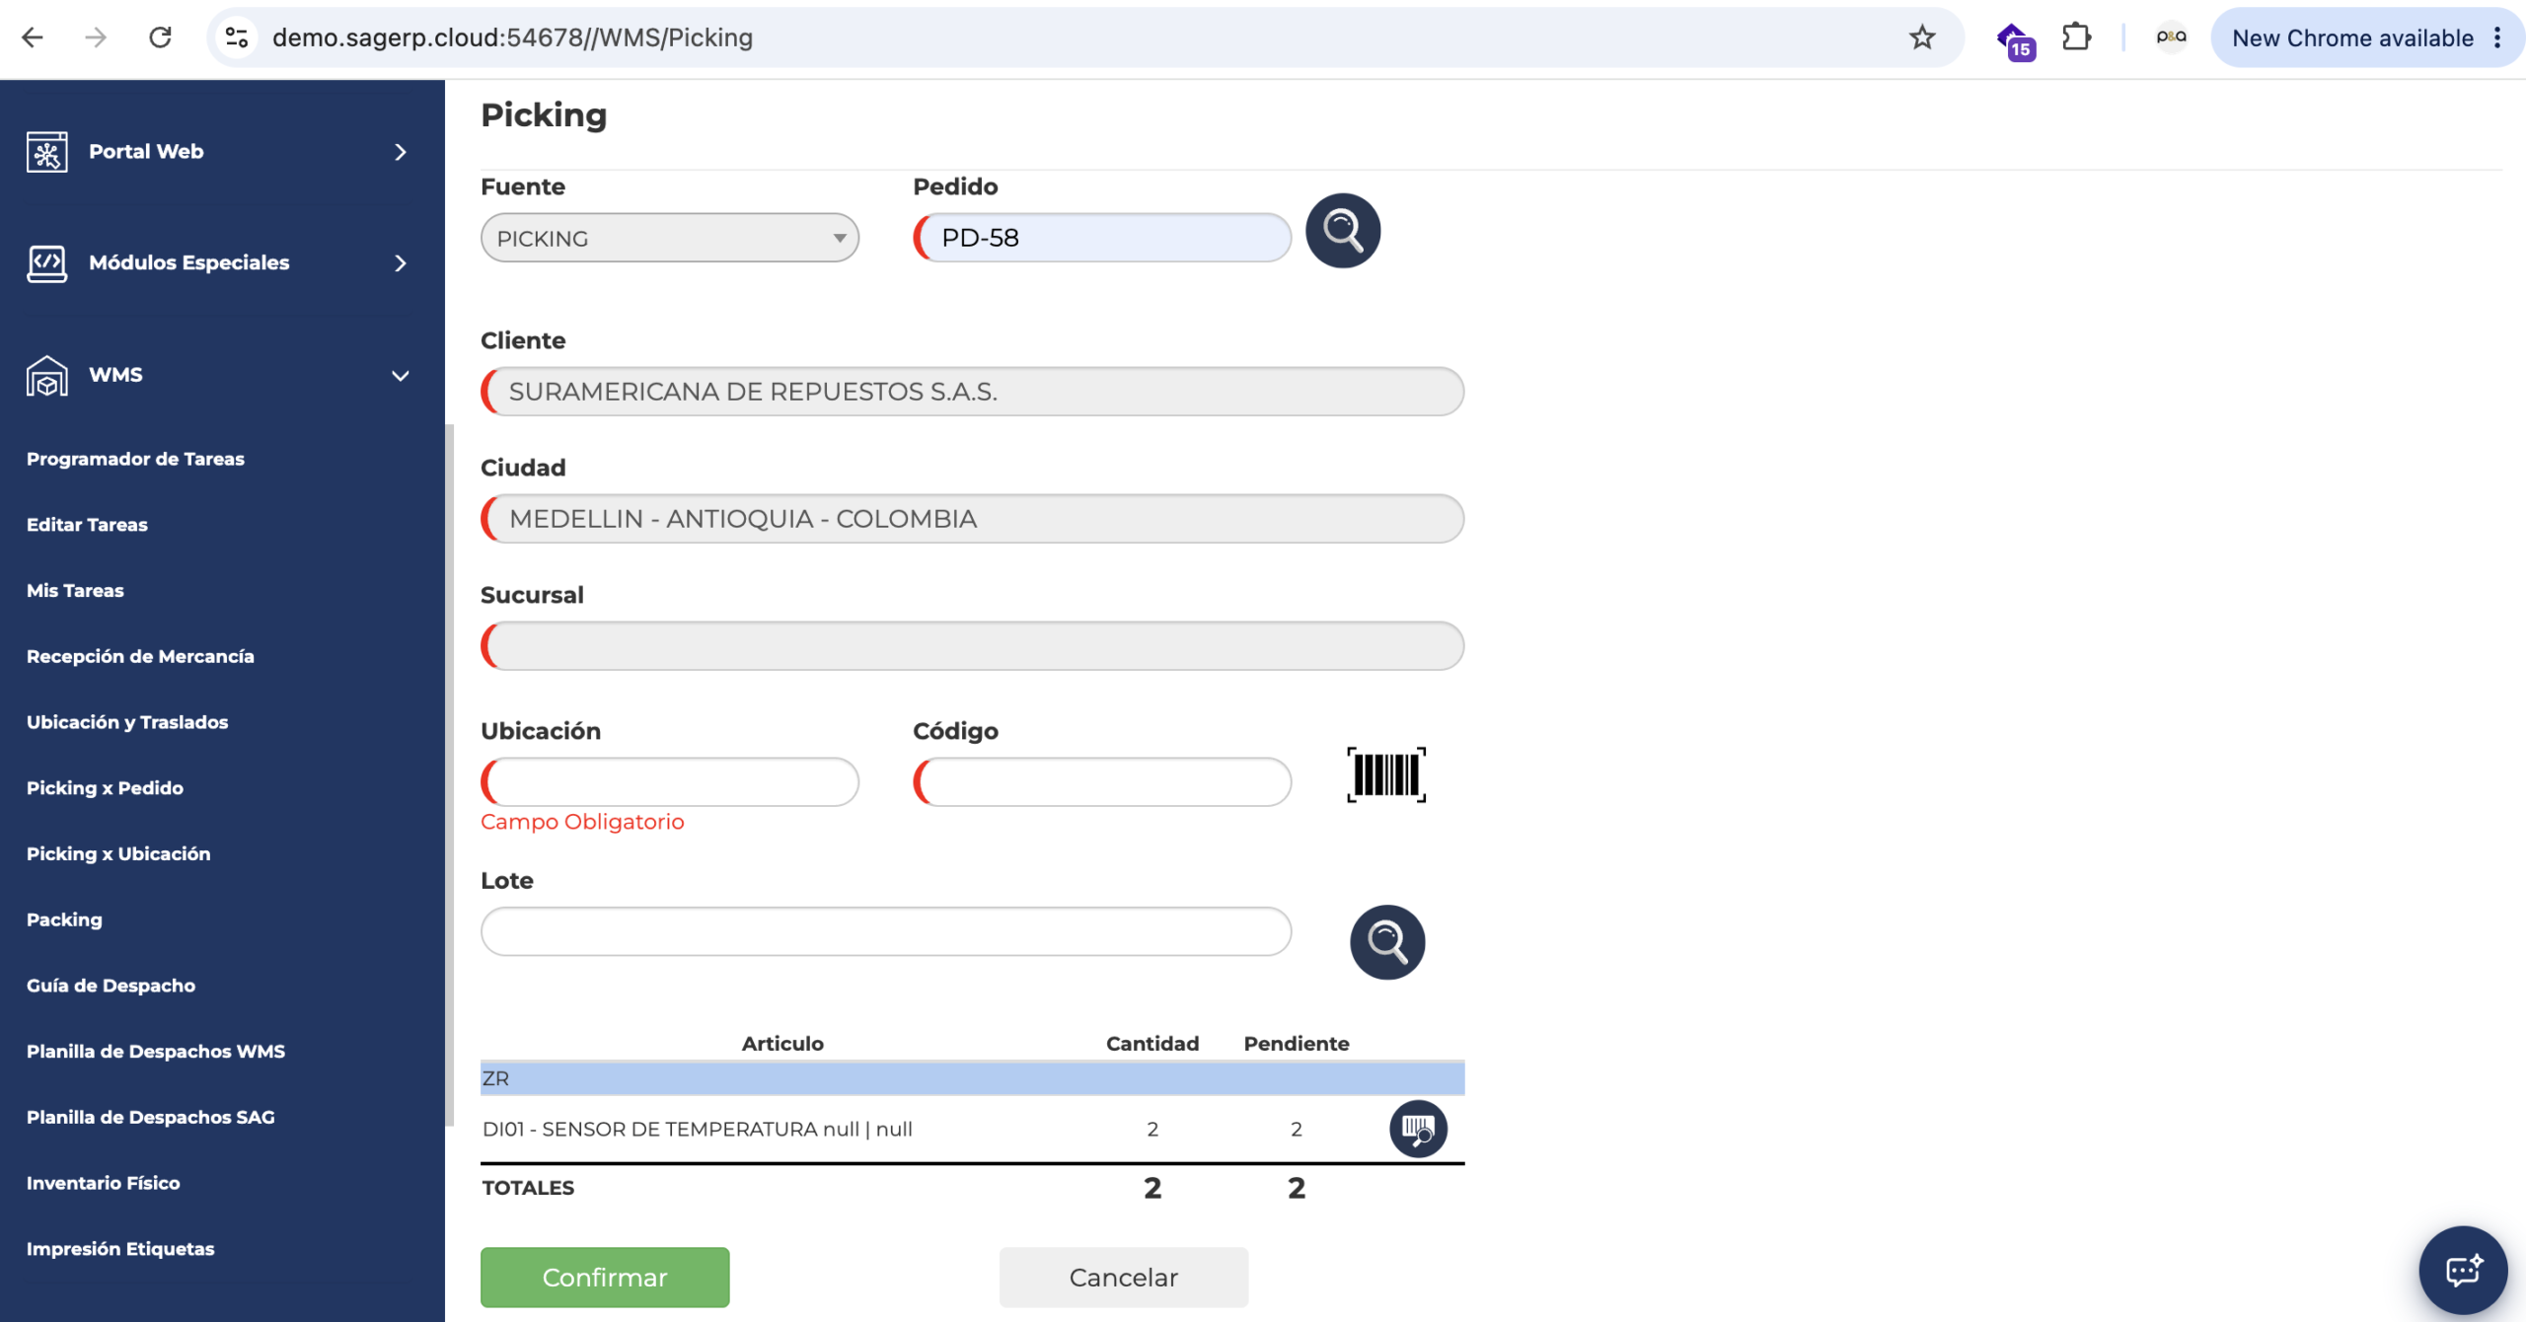Open Recepción de Mercancía menu item

pyautogui.click(x=140, y=657)
